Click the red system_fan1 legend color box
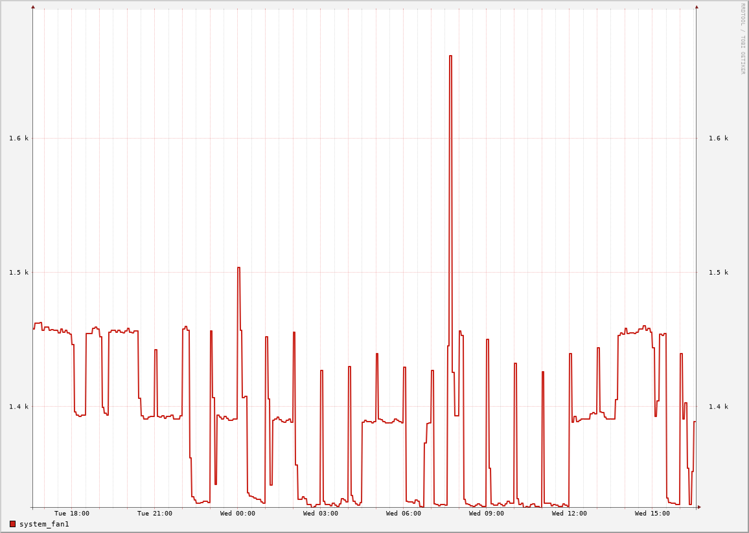749x533 pixels. (12, 524)
